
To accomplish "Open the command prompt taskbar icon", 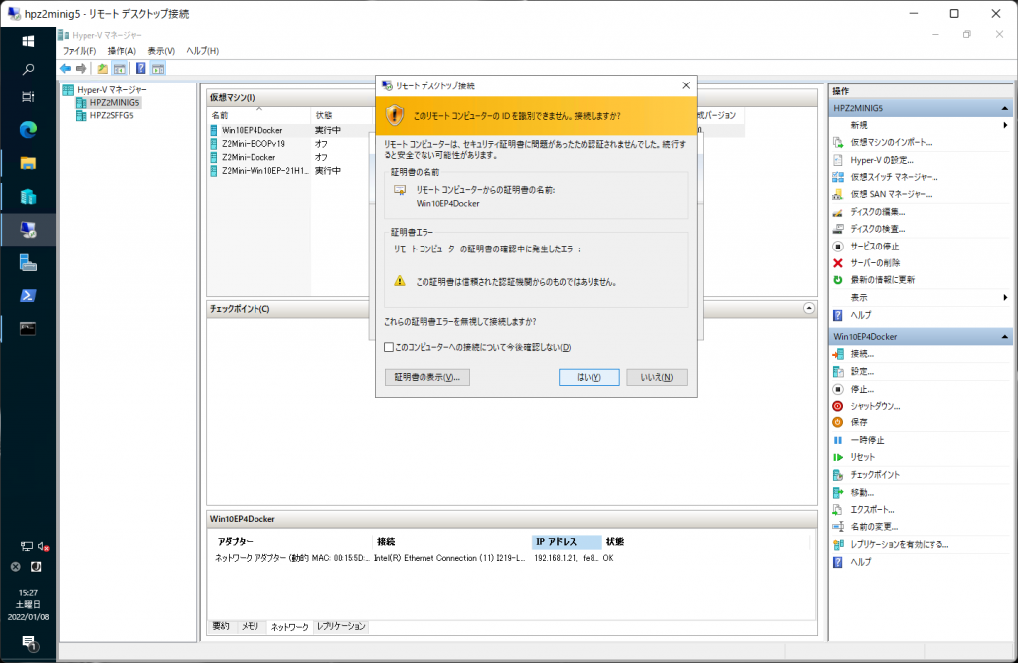I will (28, 329).
